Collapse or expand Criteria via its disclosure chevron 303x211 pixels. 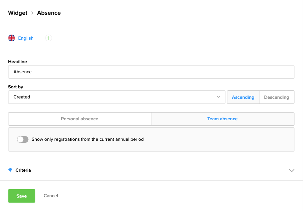292,170
